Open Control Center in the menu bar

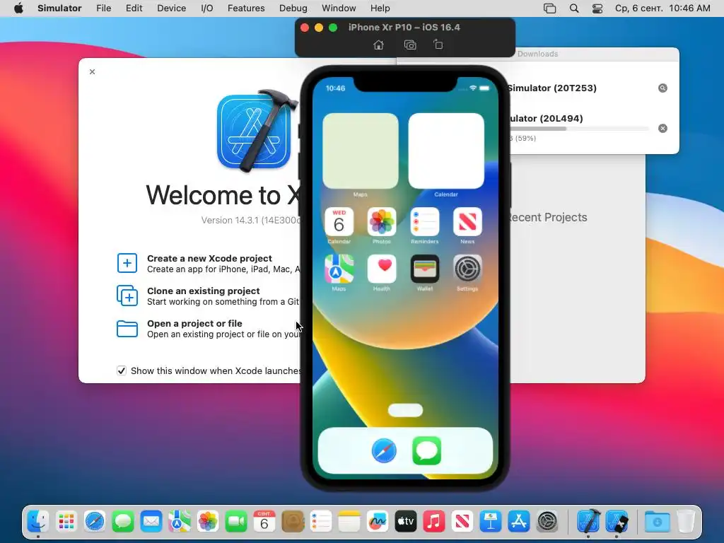tap(597, 8)
